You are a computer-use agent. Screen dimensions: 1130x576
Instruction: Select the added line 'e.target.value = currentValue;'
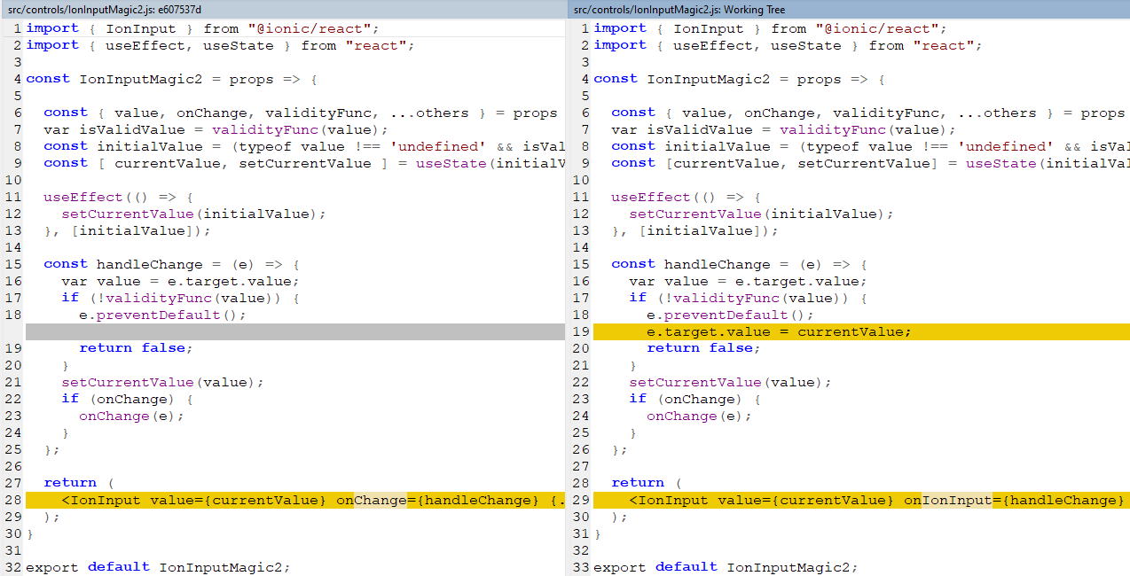861,331
